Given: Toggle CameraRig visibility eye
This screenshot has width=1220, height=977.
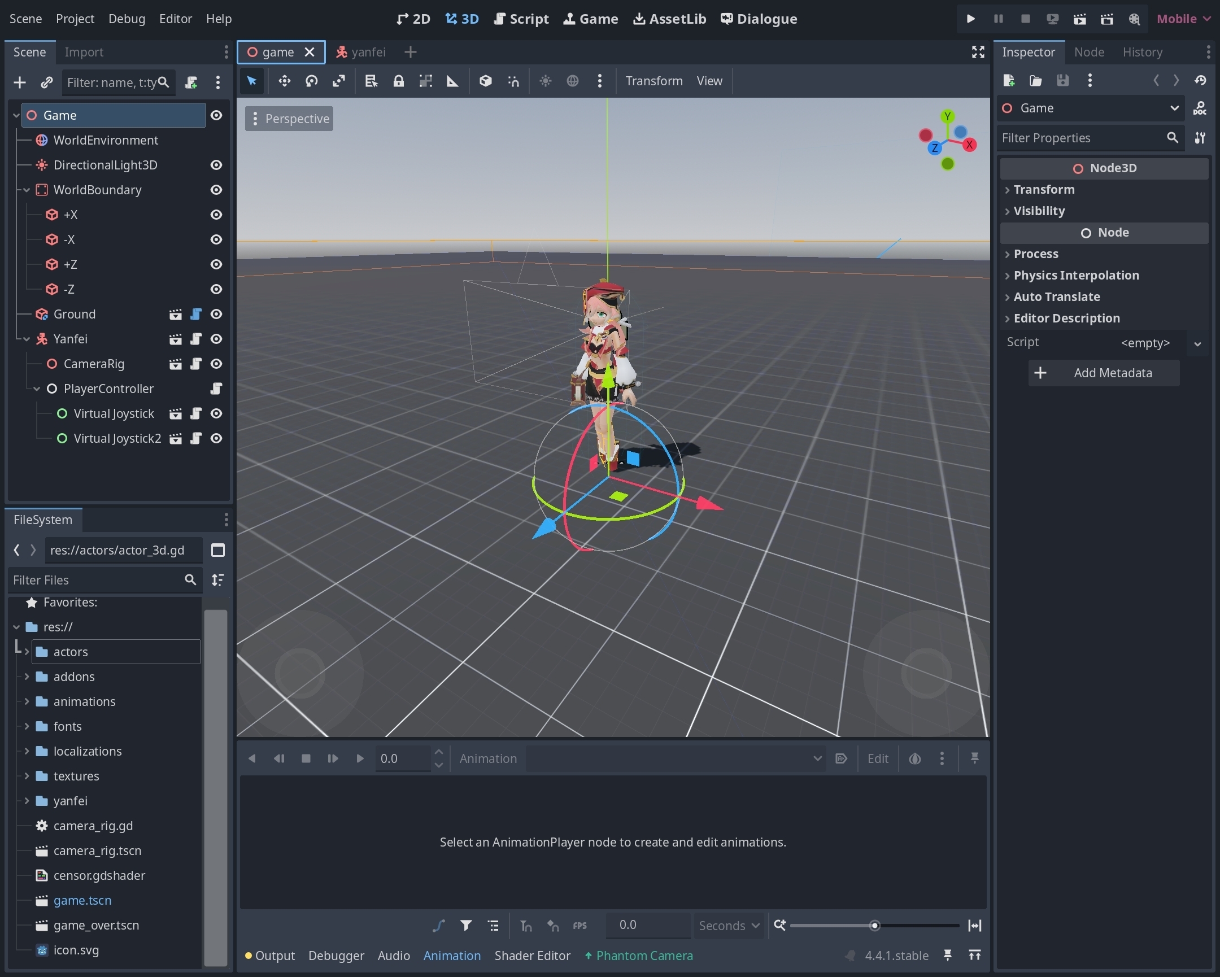Looking at the screenshot, I should tap(216, 364).
